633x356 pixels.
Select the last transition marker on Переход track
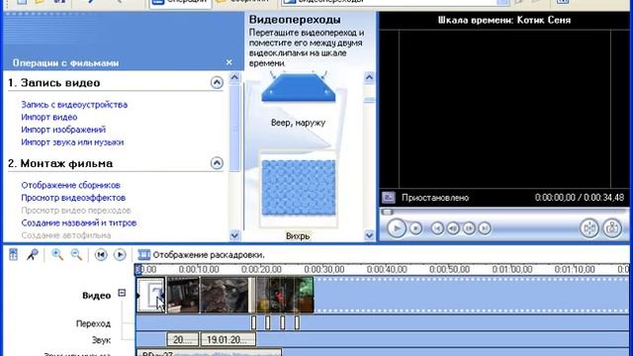(x=297, y=323)
